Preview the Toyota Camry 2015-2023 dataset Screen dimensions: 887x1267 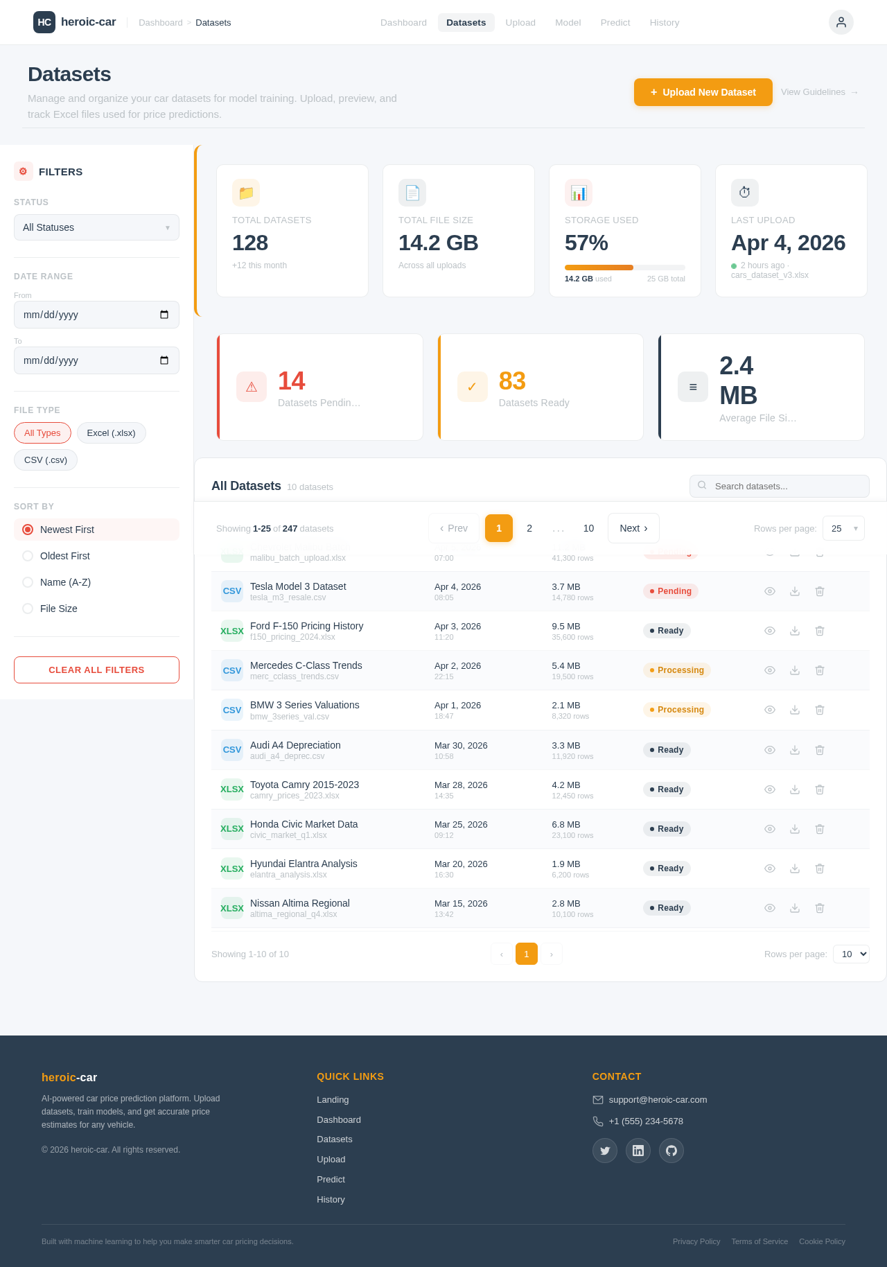coord(770,789)
